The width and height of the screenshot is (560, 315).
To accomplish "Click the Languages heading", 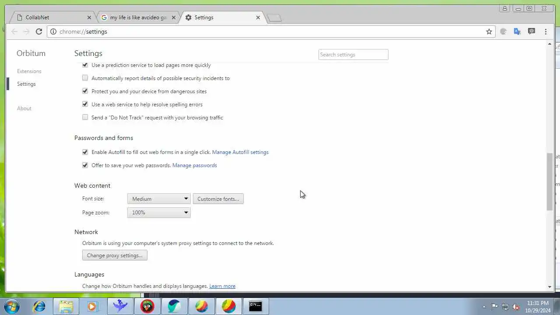I will [x=89, y=274].
